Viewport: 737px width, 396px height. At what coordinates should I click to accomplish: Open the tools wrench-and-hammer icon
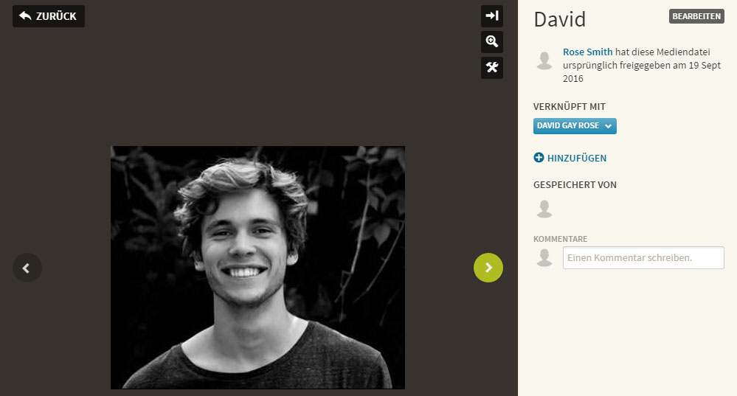point(491,68)
